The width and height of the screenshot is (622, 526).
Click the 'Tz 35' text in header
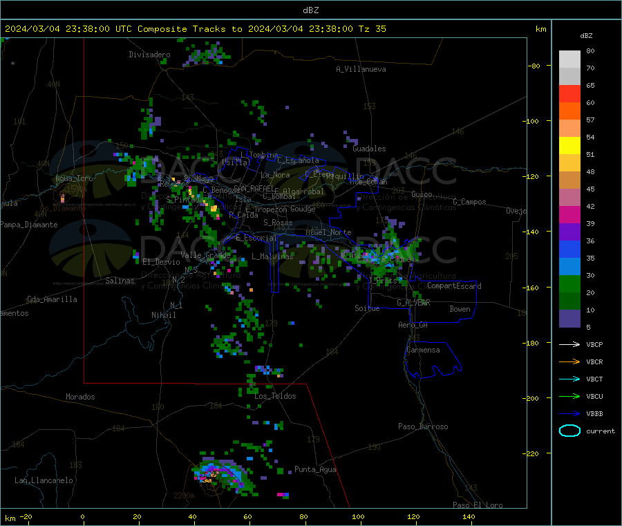pyautogui.click(x=372, y=29)
